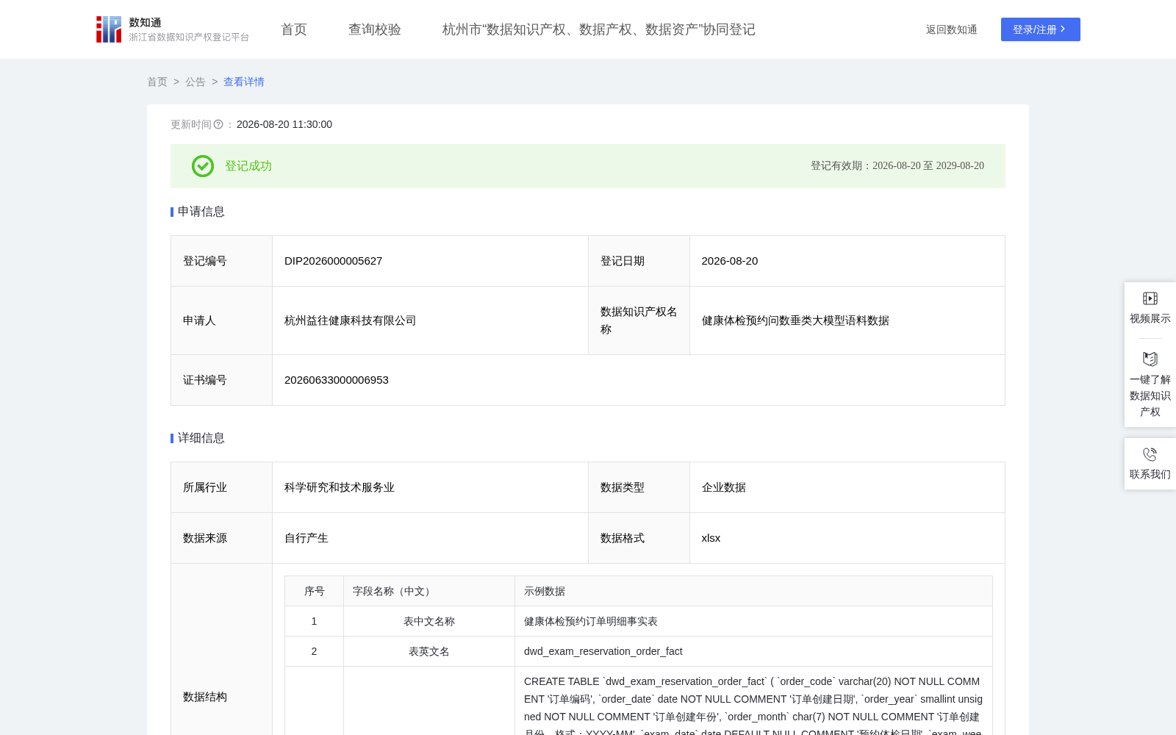Image resolution: width=1176 pixels, height=735 pixels.
Task: Click the 表英文名 field cell
Action: click(x=429, y=651)
